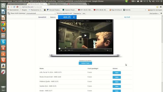The width and height of the screenshot is (163, 92).
Task: Open the system power gear menu
Action: click(x=161, y=1)
